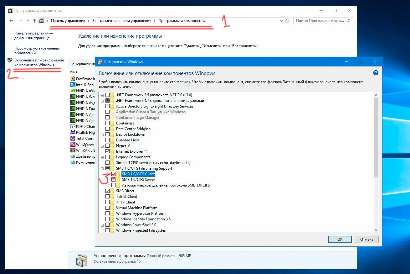Open the help question mark icon
This screenshot has width=410, height=274.
coord(376,73)
